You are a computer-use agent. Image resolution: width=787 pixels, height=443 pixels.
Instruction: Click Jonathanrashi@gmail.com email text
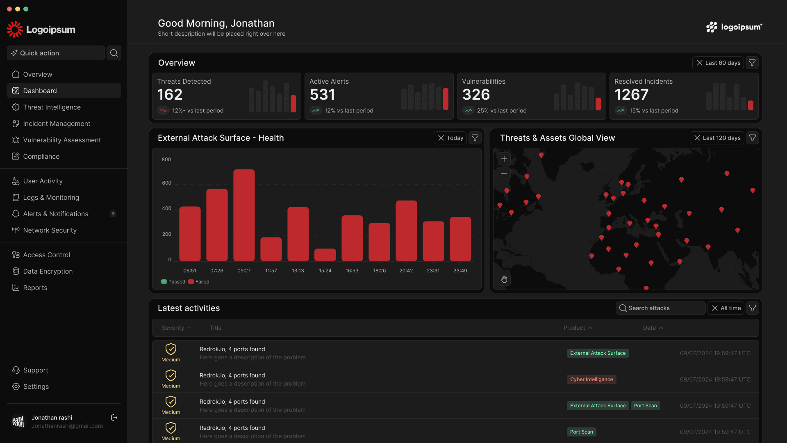point(67,426)
